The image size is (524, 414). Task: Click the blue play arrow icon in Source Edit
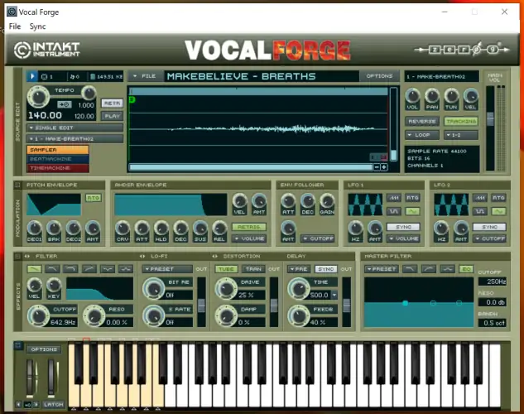click(31, 76)
